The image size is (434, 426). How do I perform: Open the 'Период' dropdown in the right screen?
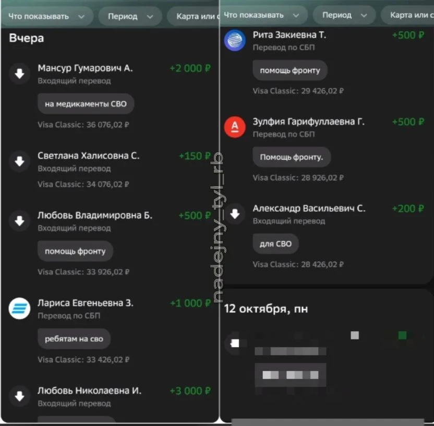(344, 15)
